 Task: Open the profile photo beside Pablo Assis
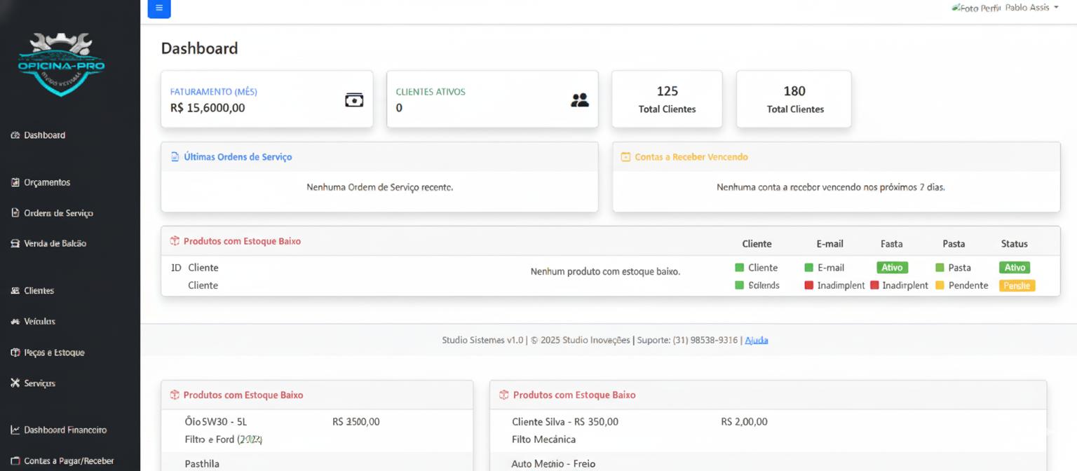pos(975,8)
